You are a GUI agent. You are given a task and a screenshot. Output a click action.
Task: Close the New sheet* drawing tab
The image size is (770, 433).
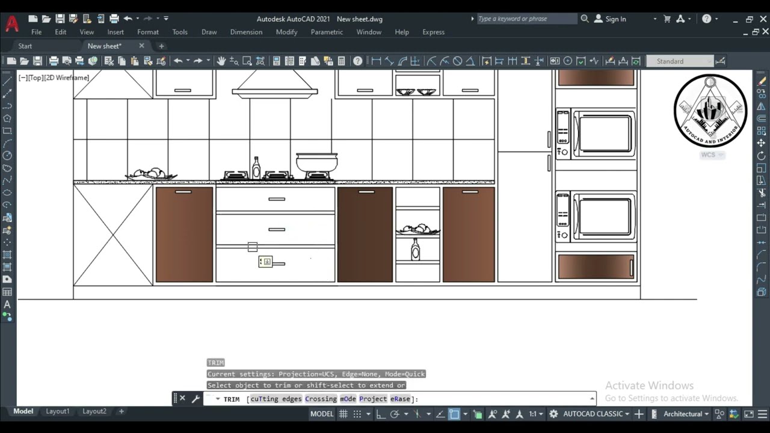[141, 46]
